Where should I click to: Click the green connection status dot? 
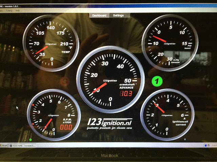31,140
